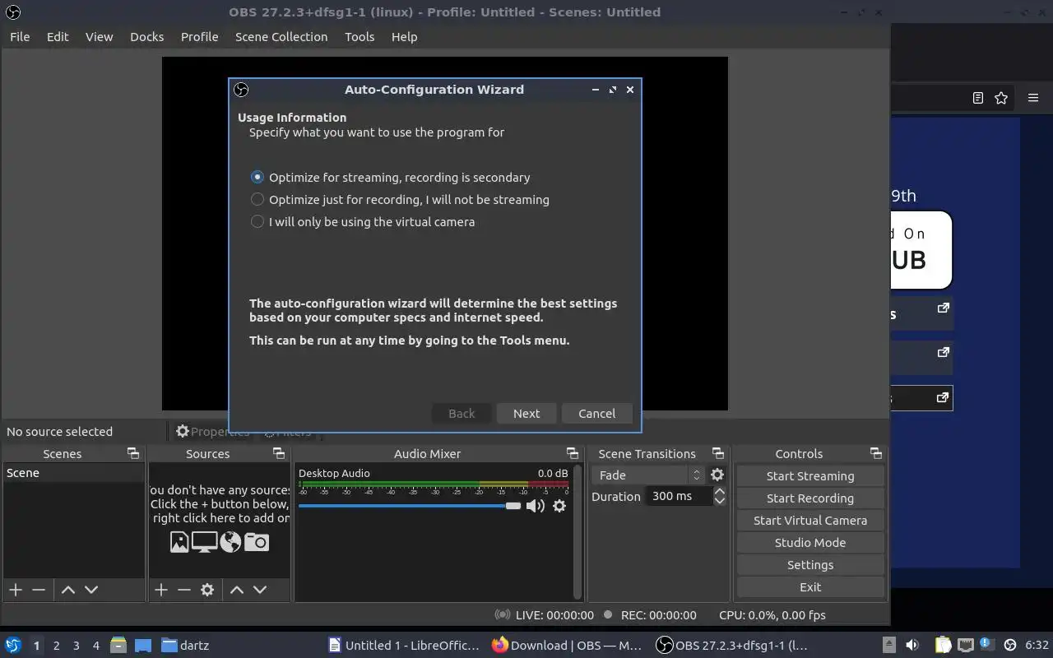Click the show desktop icon on the taskbar
The image size is (1053, 658).
(x=143, y=645)
